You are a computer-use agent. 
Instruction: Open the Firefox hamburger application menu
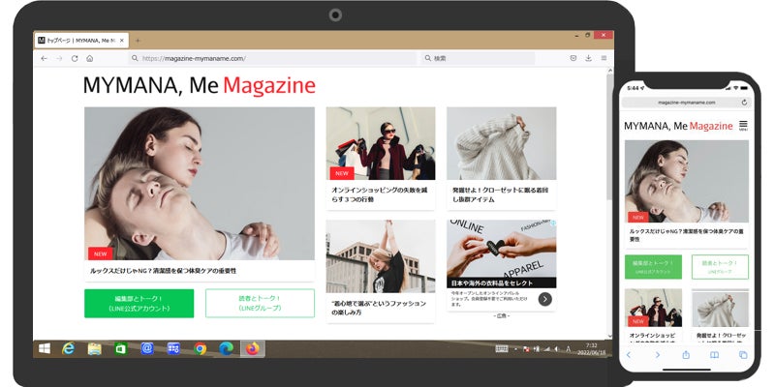604,58
